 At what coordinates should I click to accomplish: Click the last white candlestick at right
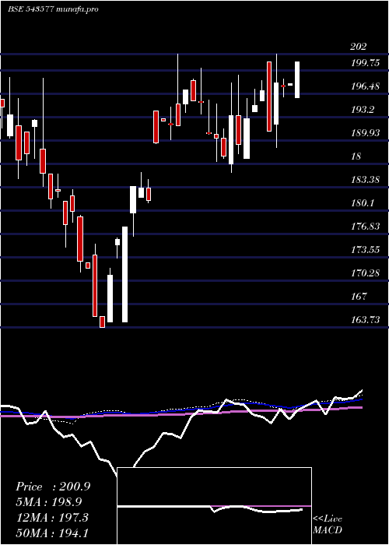[x=297, y=79]
